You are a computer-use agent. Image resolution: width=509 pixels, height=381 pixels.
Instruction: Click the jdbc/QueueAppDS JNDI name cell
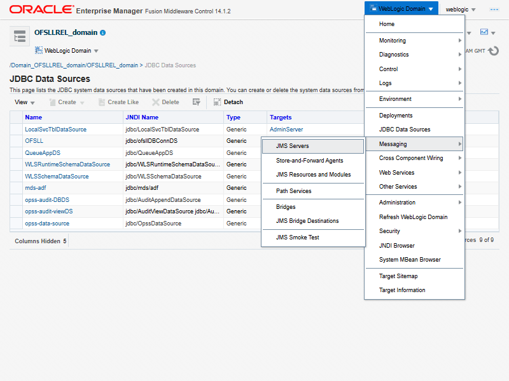173,153
